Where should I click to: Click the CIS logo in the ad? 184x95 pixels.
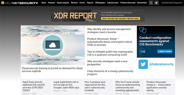(142, 51)
